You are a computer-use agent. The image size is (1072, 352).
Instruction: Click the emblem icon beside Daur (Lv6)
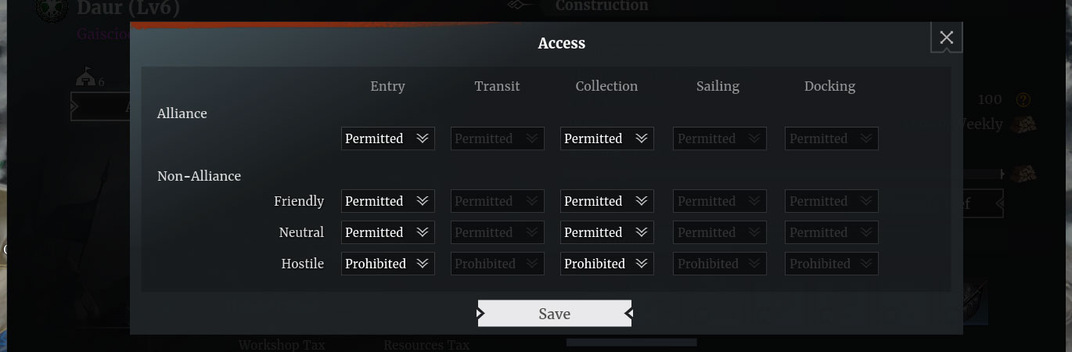[53, 10]
